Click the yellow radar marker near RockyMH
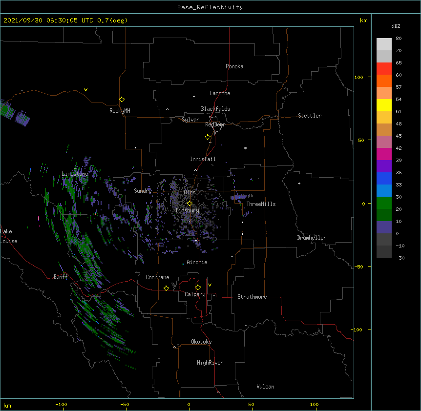 (122, 100)
